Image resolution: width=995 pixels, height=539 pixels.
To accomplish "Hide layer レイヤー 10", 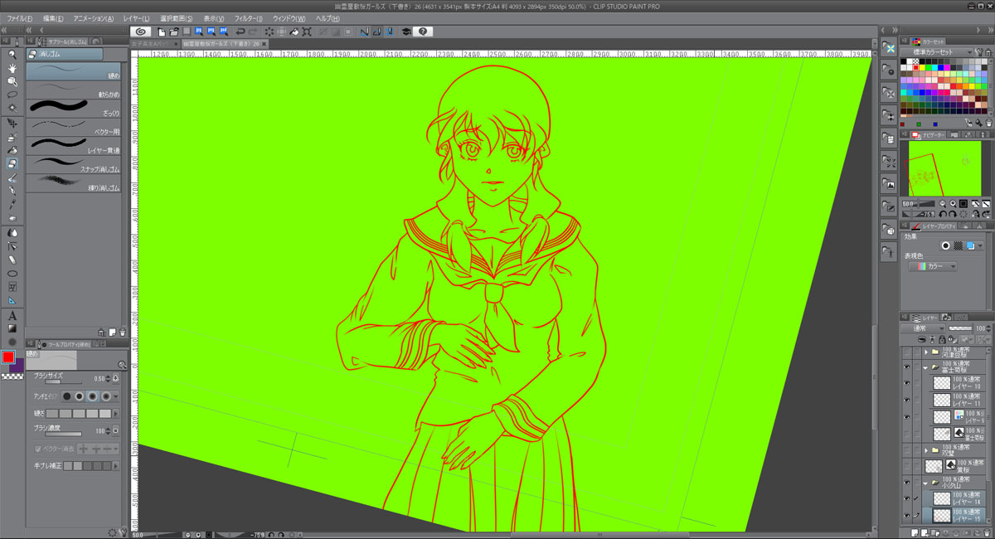I will pos(906,383).
